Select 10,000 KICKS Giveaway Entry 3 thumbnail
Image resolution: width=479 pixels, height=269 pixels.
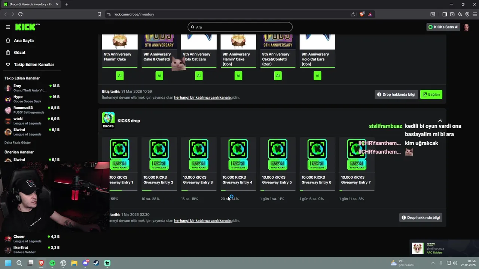199,154
